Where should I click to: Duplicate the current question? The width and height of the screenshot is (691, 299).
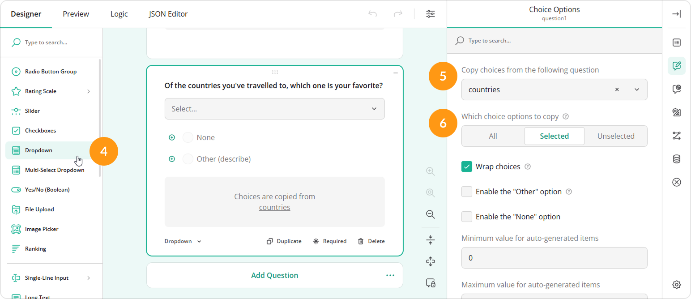coord(284,241)
